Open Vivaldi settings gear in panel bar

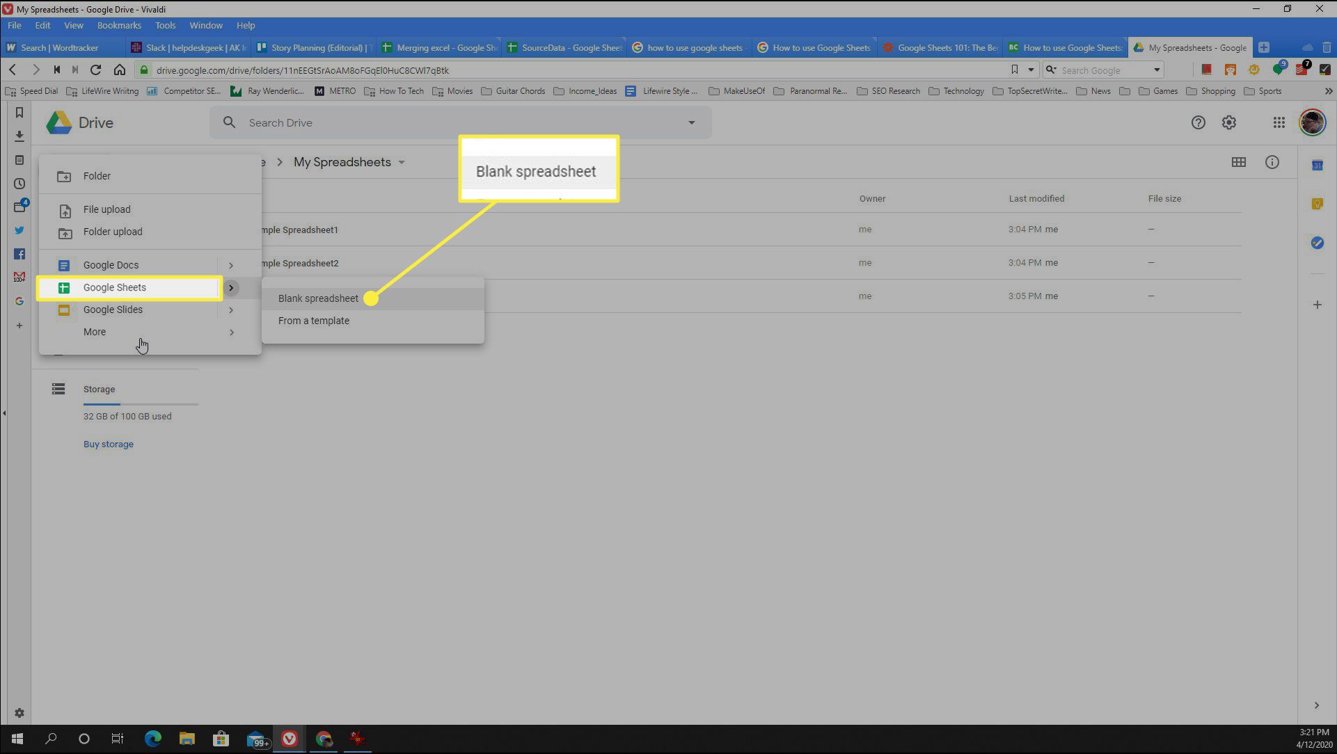click(x=19, y=713)
